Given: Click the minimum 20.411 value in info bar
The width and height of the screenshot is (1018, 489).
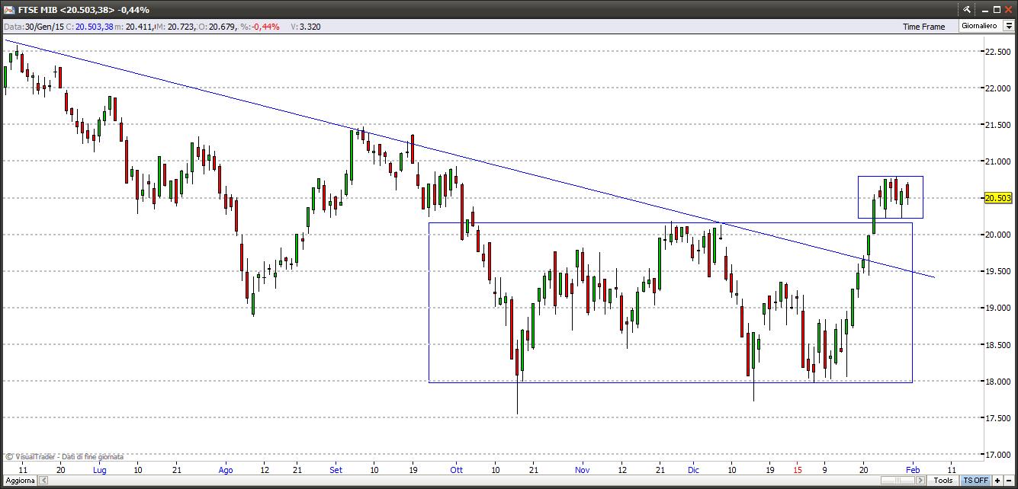Looking at the screenshot, I should [140, 27].
